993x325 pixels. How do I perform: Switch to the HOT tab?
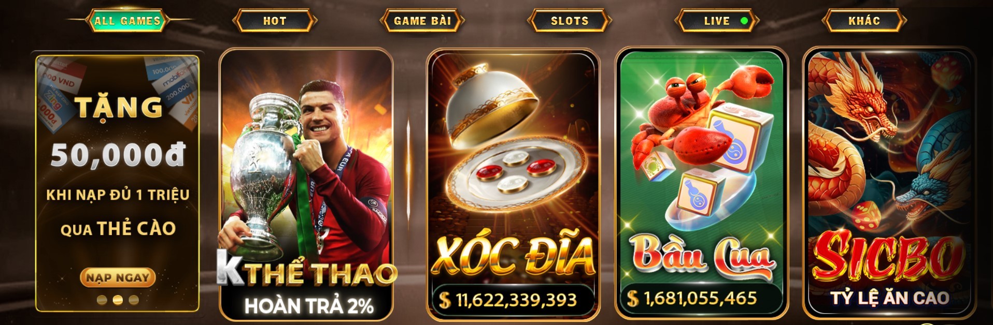pyautogui.click(x=275, y=21)
